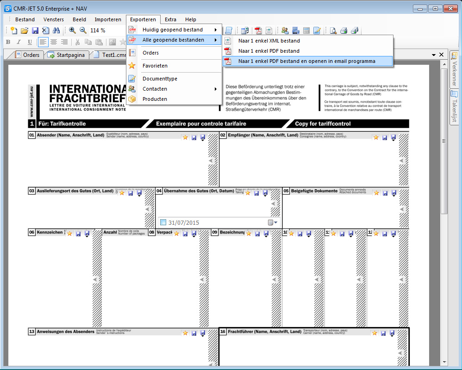Zoom out with the magnifier minus icon
The height and width of the screenshot is (370, 462).
coord(83,31)
